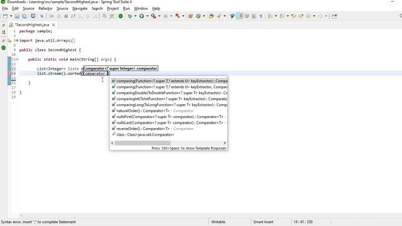Click the error marker on line 14

pos(9,73)
